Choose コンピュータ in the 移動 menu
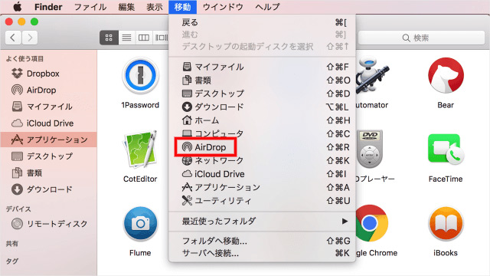 tap(262, 133)
